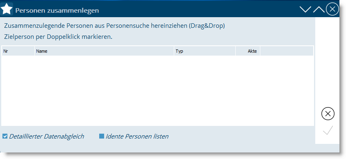Click the Personen zusammenlegen title text

tap(57, 10)
